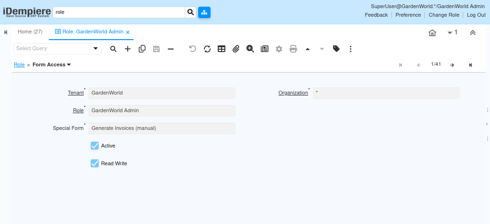
Task: Go to Home via house icon
Action: [x=432, y=33]
